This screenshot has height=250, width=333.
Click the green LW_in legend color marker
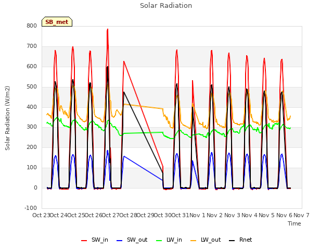(159, 241)
